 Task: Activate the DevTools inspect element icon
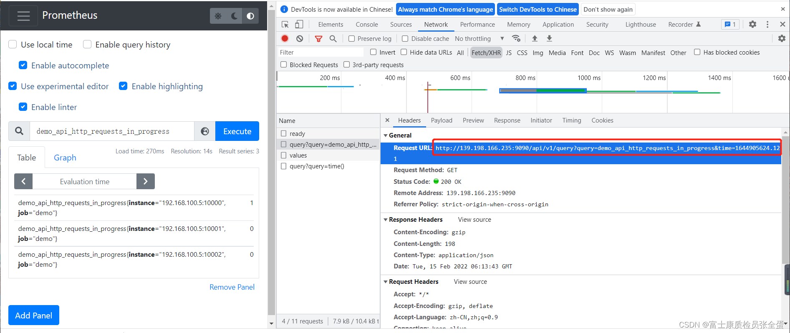point(285,25)
